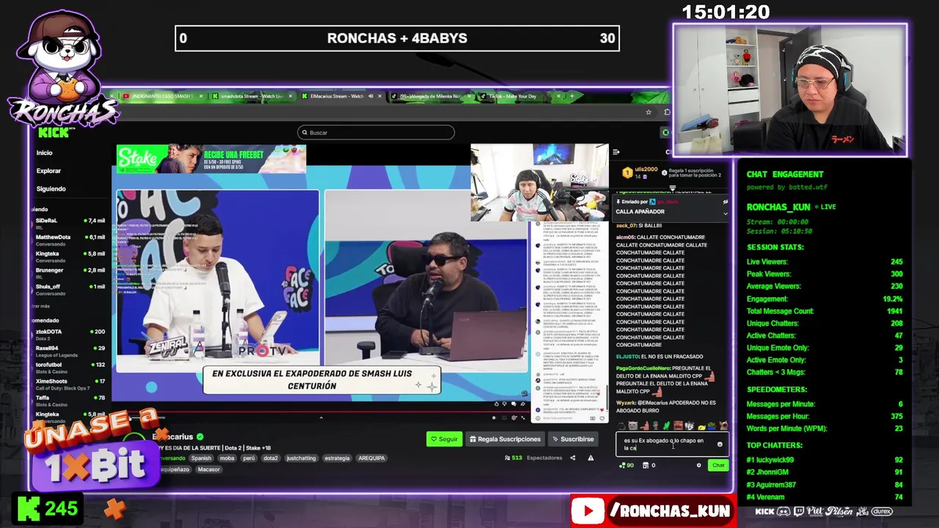Open Explorar in Kick sidebar
This screenshot has height=528, width=939.
(48, 171)
